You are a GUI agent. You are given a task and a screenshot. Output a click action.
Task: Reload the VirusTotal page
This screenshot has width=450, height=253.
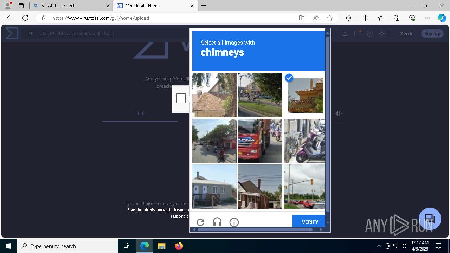(25, 18)
